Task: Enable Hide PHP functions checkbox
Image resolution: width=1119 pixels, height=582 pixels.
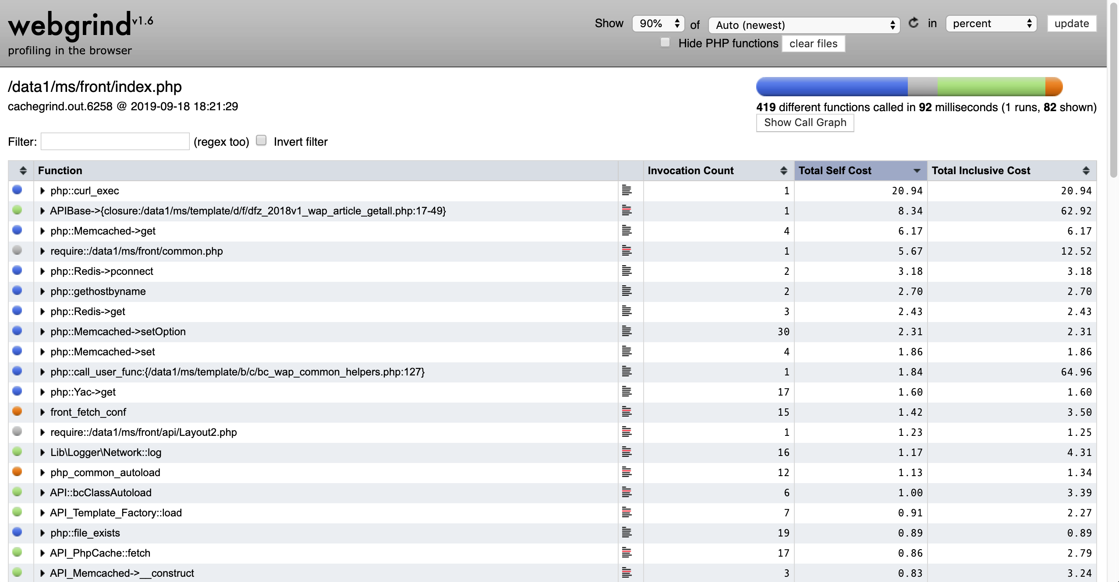Action: point(665,42)
